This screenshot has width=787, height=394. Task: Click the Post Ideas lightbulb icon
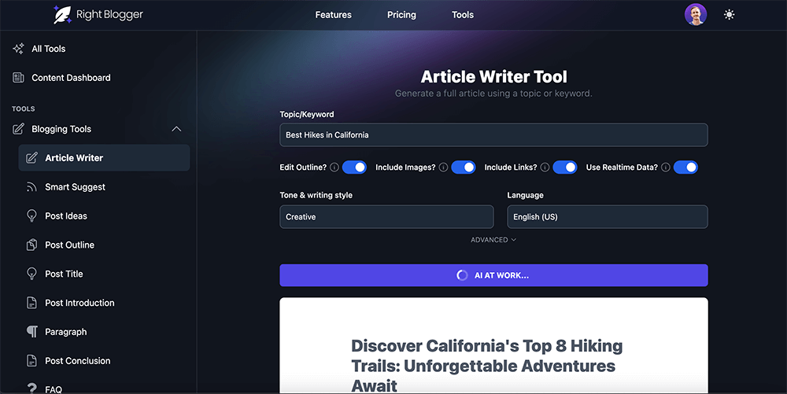31,216
